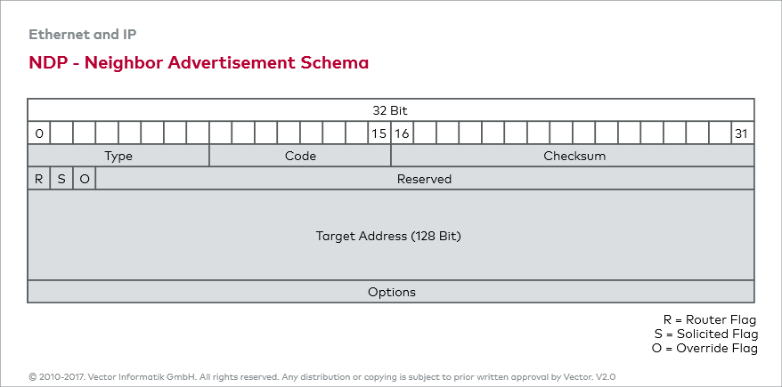
Task: Click the "Ethernet and IP" heading
Action: pos(82,35)
